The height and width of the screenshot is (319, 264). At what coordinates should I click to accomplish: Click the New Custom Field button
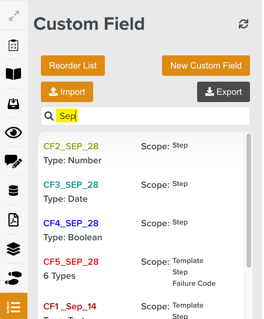pyautogui.click(x=206, y=66)
